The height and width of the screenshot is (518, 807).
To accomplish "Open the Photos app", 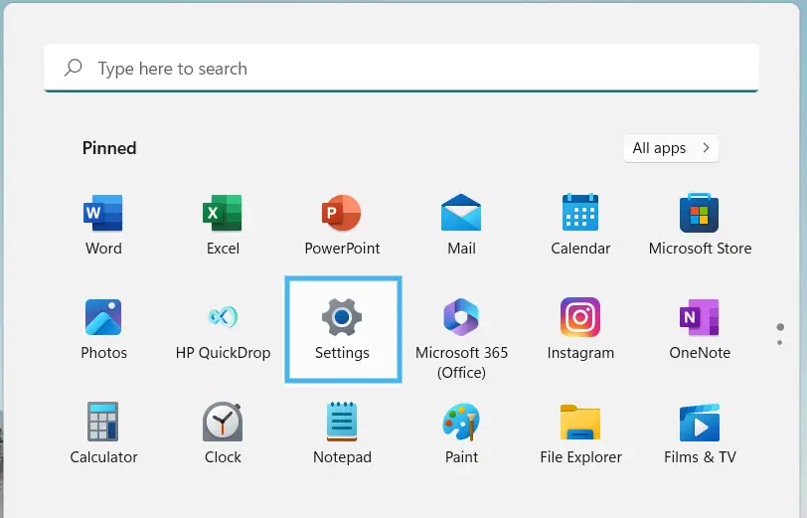I will tap(103, 329).
